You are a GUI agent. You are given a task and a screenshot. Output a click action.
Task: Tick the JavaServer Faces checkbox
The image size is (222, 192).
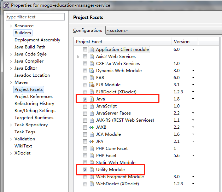point(85,113)
